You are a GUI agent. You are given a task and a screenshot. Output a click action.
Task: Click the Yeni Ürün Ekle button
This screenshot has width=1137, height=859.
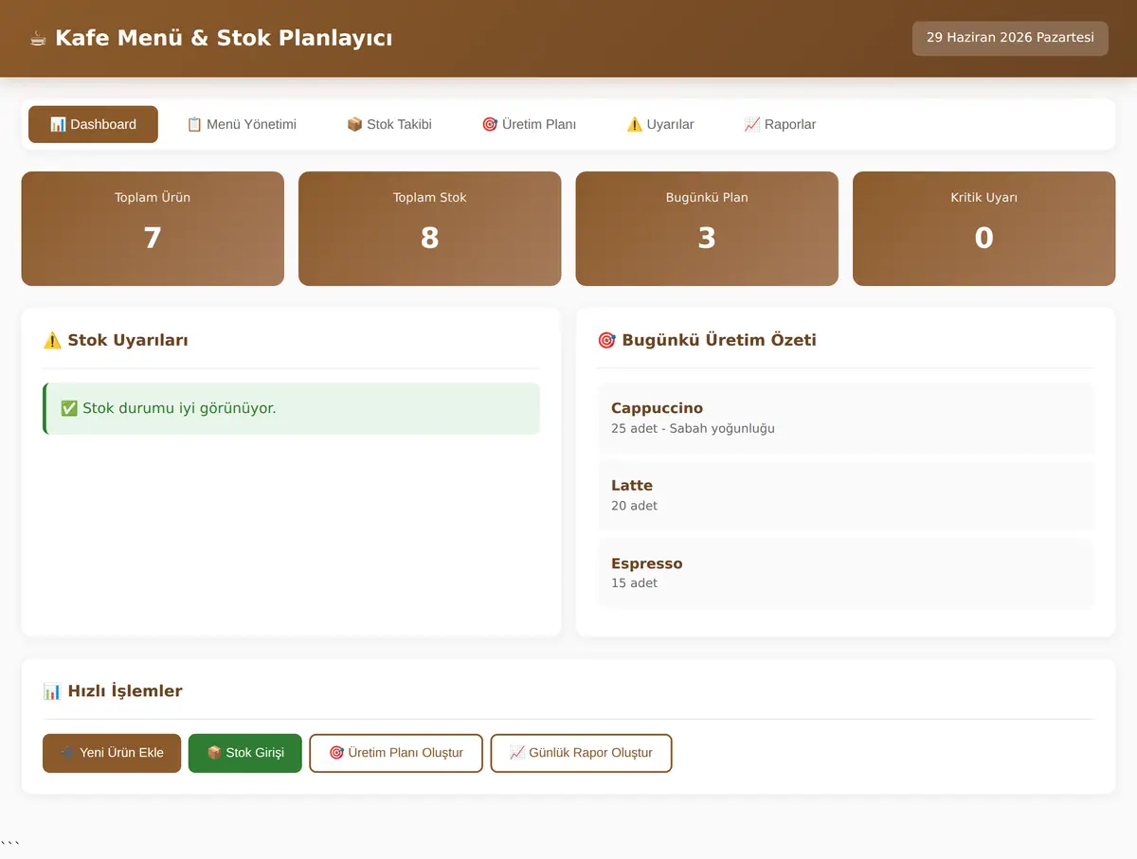click(112, 753)
